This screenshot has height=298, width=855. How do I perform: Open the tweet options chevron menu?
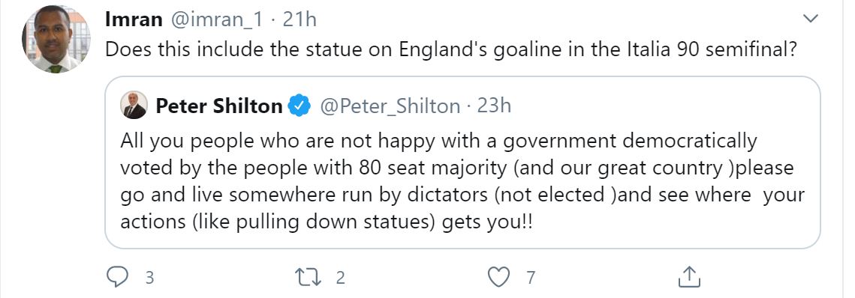pyautogui.click(x=811, y=19)
